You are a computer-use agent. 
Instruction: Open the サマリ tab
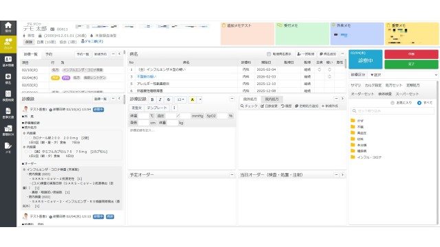(x=355, y=85)
